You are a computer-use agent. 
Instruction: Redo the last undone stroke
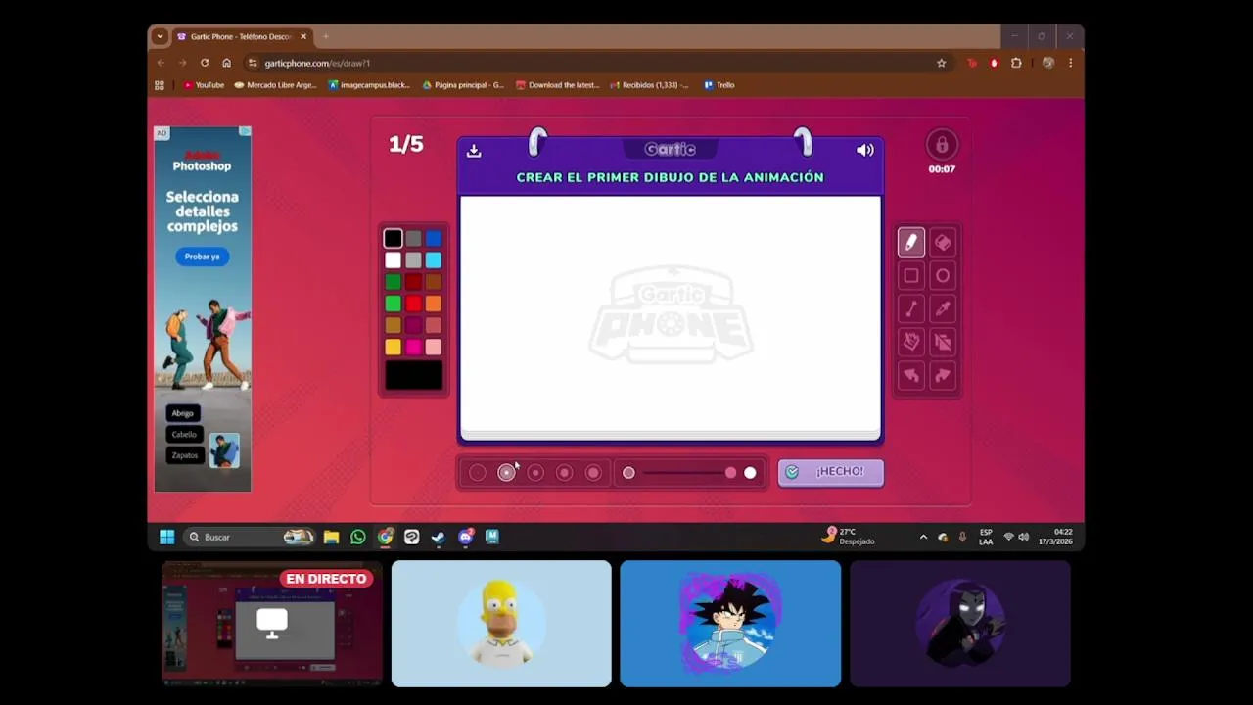pos(943,375)
